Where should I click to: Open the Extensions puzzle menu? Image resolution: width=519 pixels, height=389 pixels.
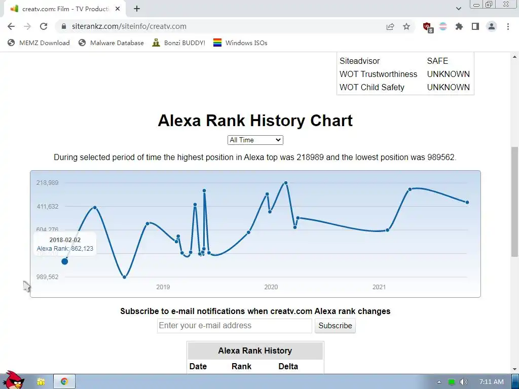459,26
